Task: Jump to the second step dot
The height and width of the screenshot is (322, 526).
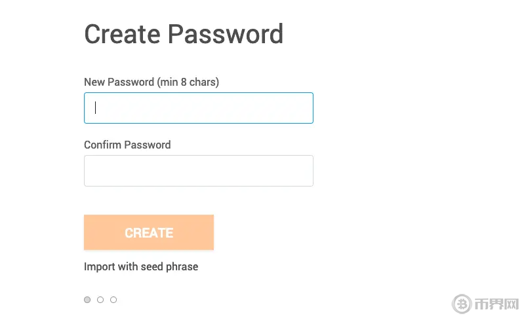Action: point(100,300)
